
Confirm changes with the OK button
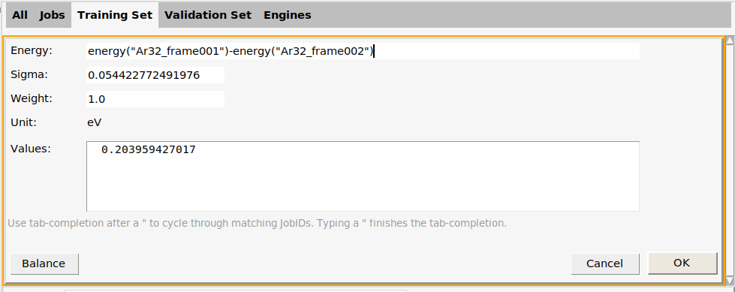[x=682, y=263]
